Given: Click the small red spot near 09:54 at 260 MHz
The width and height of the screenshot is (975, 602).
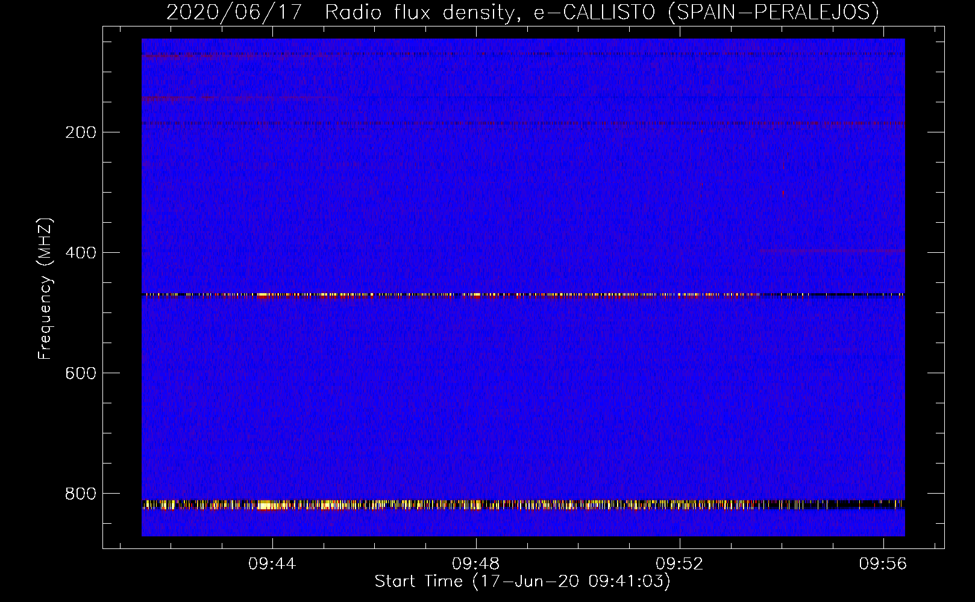Looking at the screenshot, I should (783, 166).
